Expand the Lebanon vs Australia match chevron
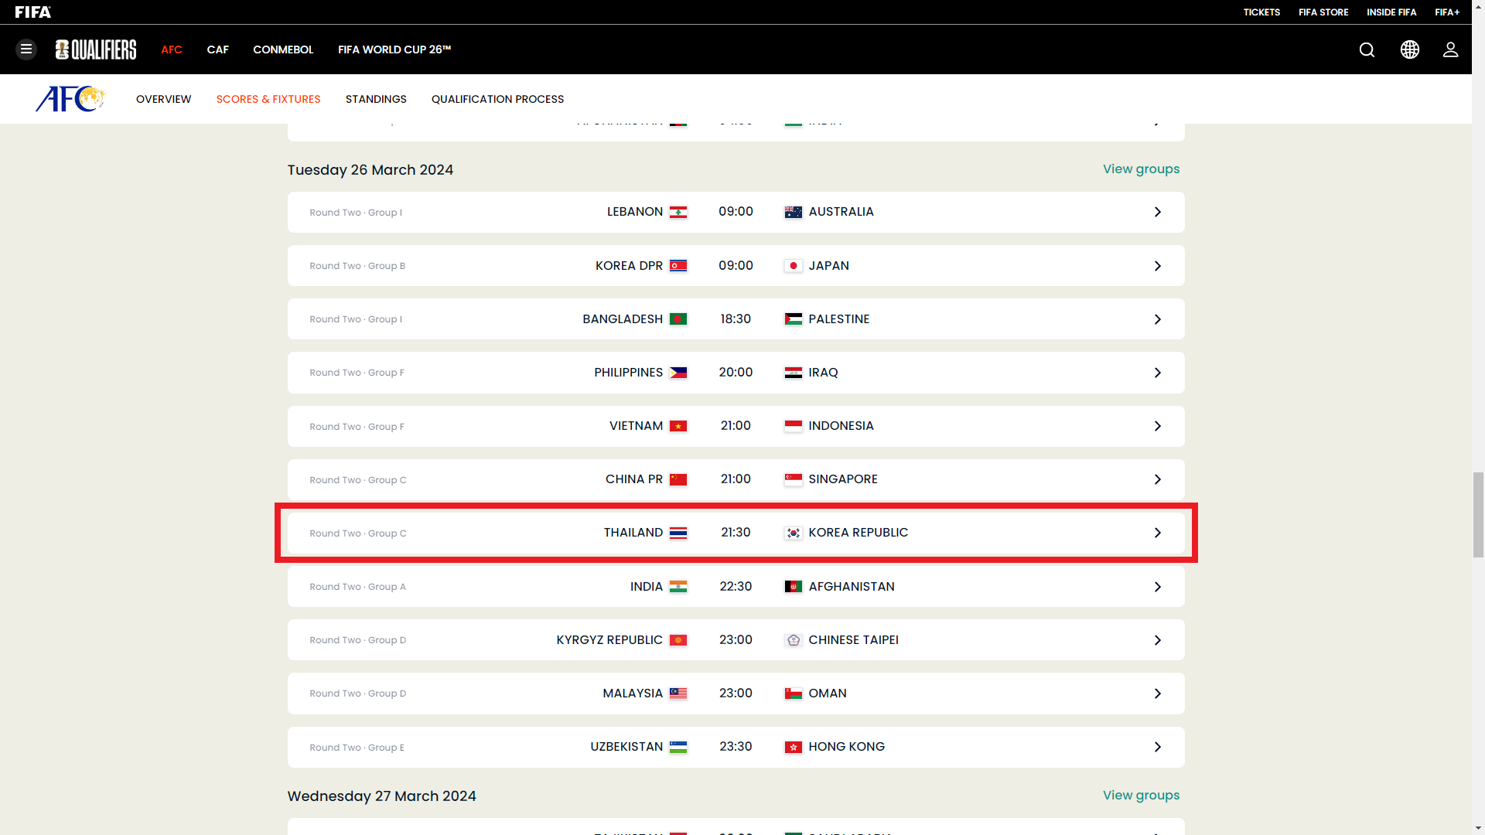Screen dimensions: 1485x835 pyautogui.click(x=1157, y=212)
